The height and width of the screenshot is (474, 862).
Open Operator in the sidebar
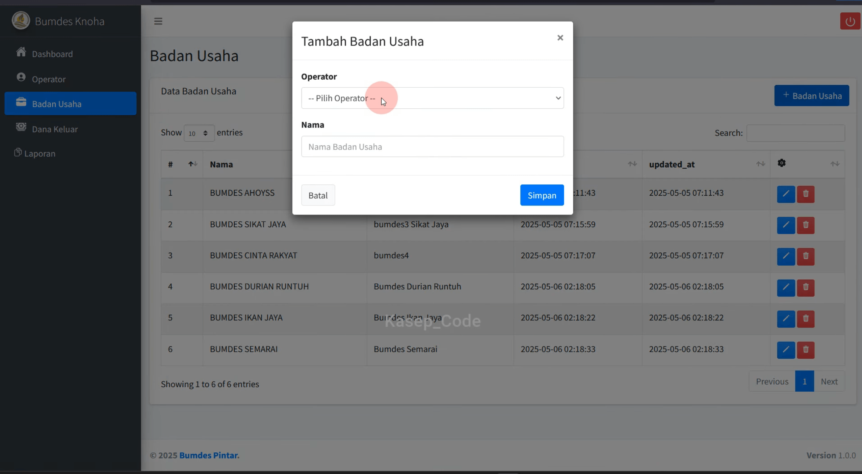(70, 79)
